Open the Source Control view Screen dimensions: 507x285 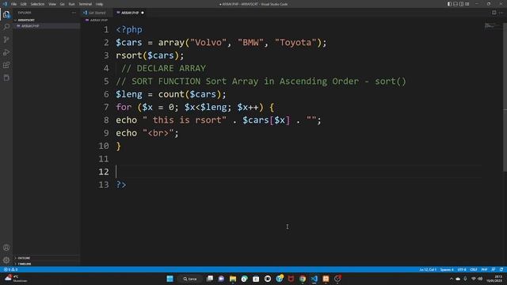(x=6, y=40)
